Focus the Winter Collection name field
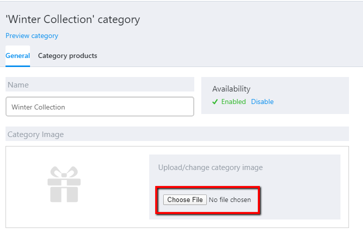The width and height of the screenshot is (363, 234). click(x=100, y=106)
